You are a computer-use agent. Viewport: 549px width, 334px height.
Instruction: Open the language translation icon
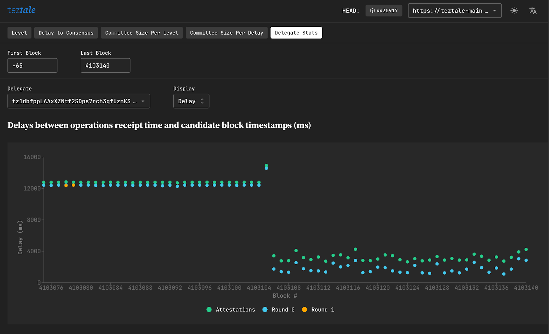coord(533,11)
